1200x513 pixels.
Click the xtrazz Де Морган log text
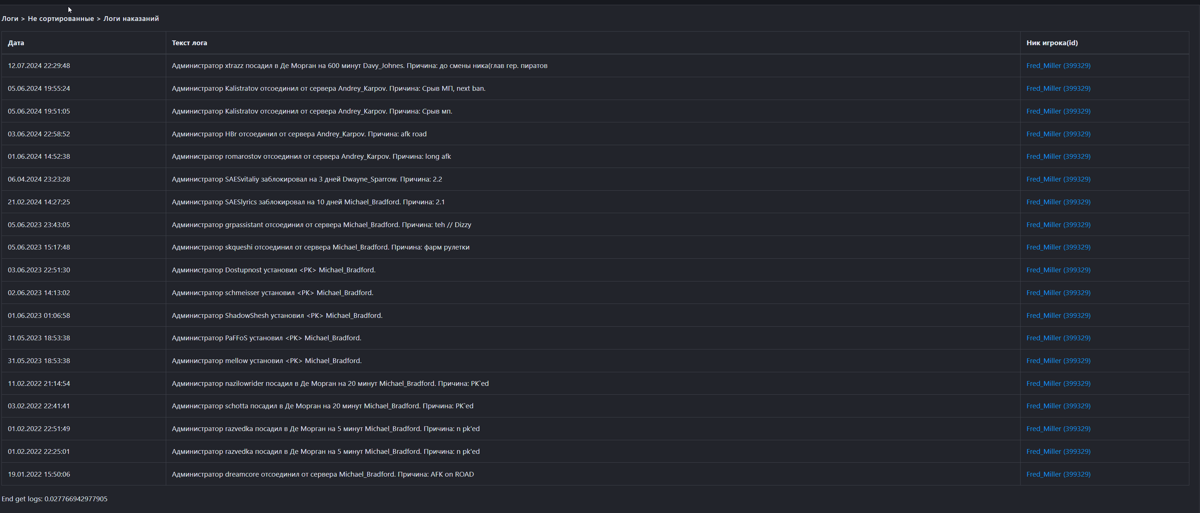(359, 66)
